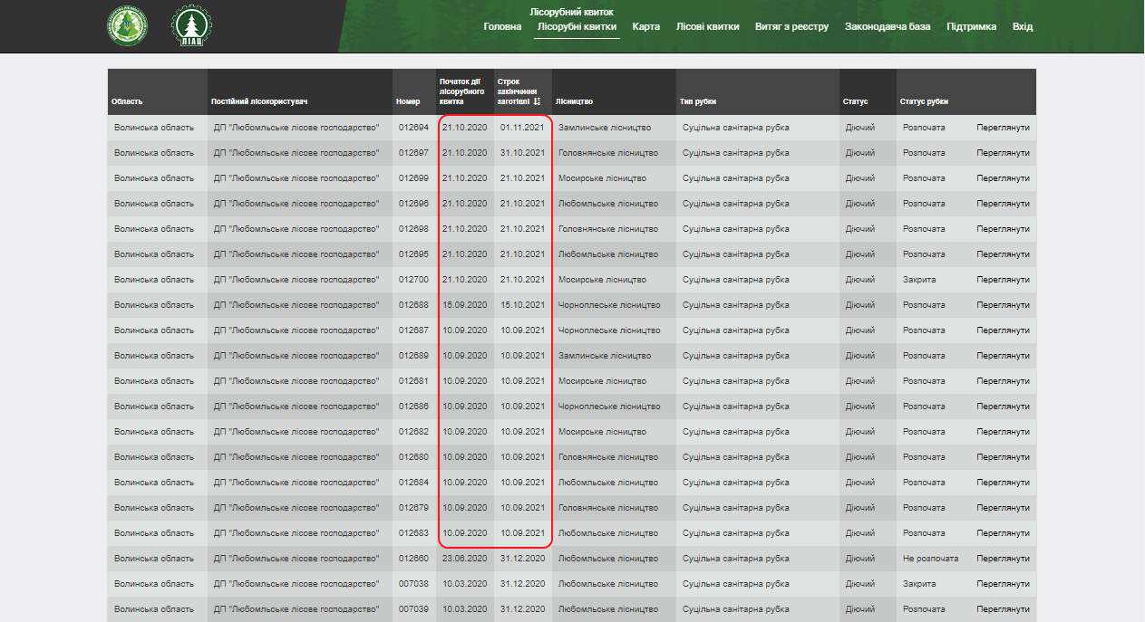Screen dimensions: 1145x622
Task: Click the sort icon beside Строк закінчення заготівлі
Action: pos(537,101)
